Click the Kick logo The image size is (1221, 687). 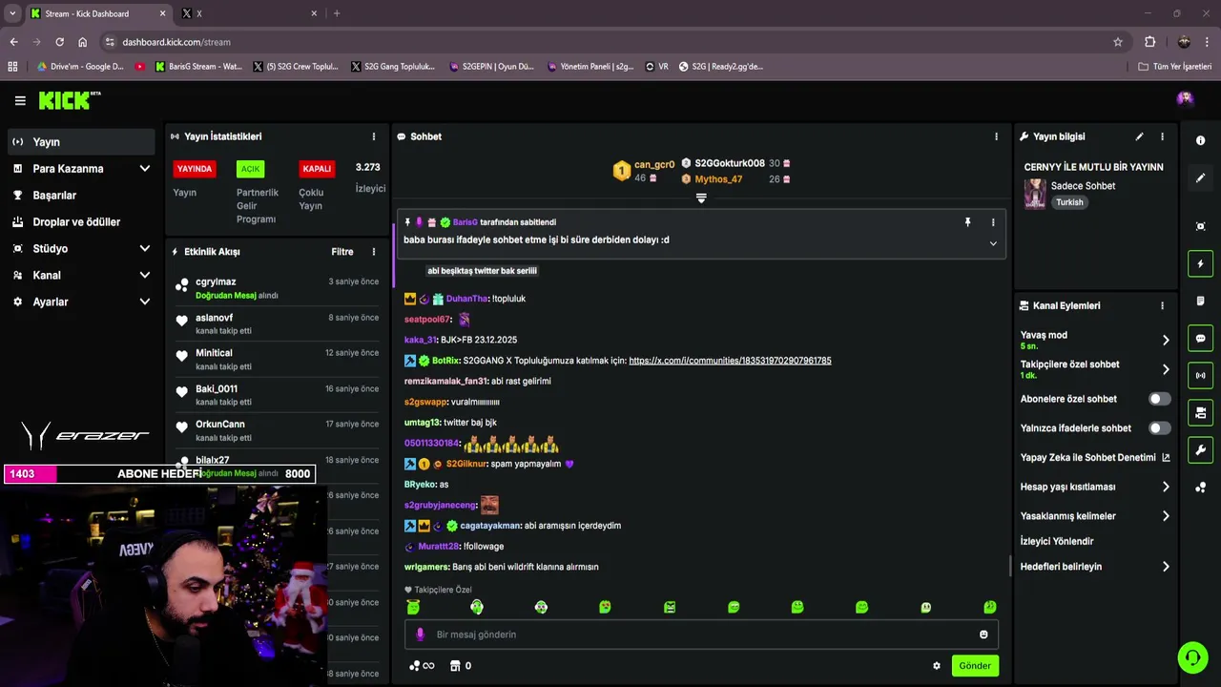pos(69,100)
